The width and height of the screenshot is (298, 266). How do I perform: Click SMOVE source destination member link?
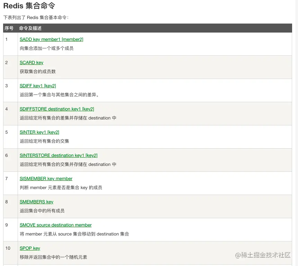tap(55, 225)
